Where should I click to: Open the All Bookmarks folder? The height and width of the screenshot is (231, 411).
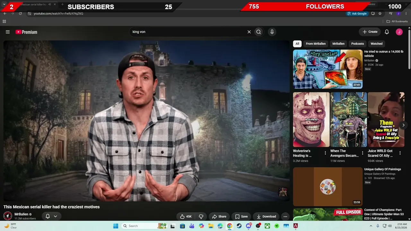[397, 21]
